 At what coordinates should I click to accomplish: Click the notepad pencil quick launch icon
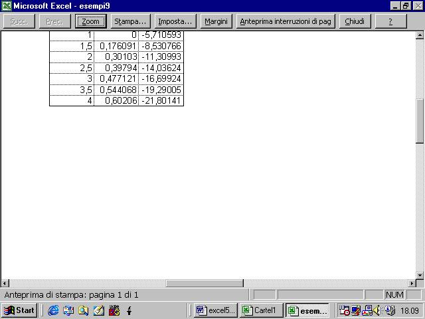pyautogui.click(x=98, y=310)
